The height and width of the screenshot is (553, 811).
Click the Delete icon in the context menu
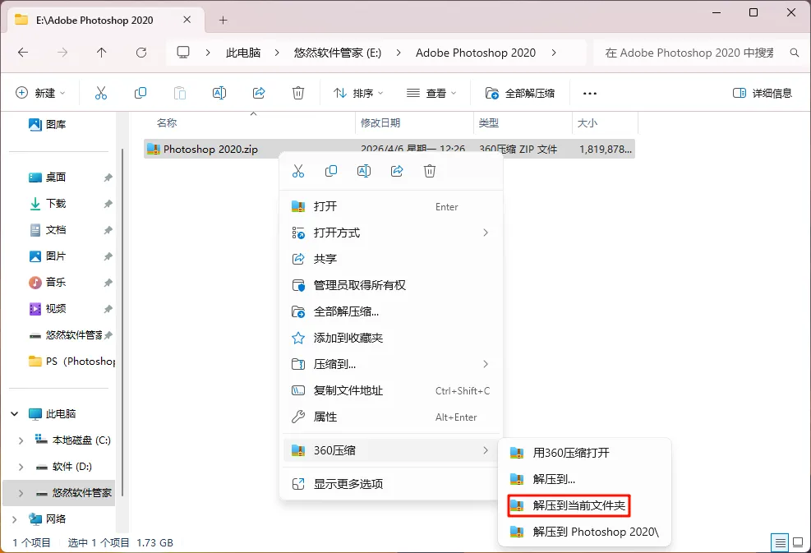(429, 171)
